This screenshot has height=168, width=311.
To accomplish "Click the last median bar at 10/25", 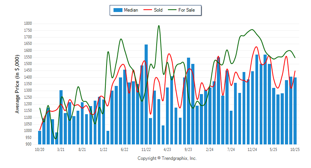I will click(x=295, y=111).
